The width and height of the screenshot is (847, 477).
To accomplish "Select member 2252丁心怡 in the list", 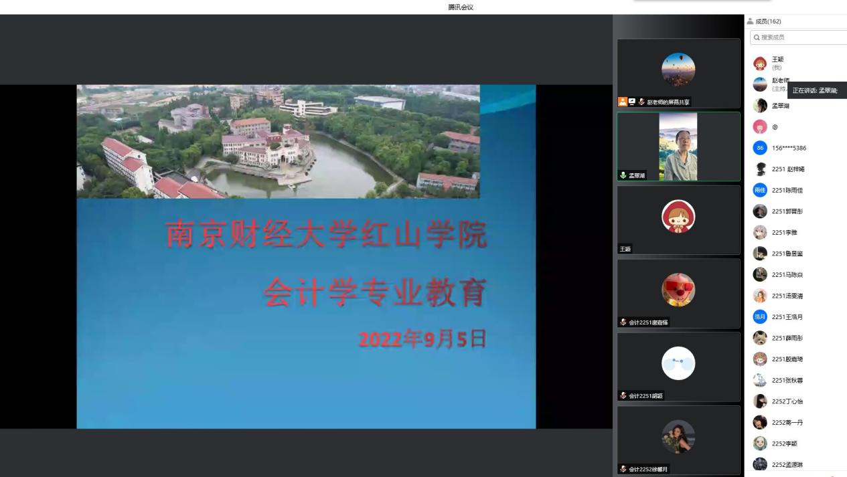I will (x=787, y=401).
